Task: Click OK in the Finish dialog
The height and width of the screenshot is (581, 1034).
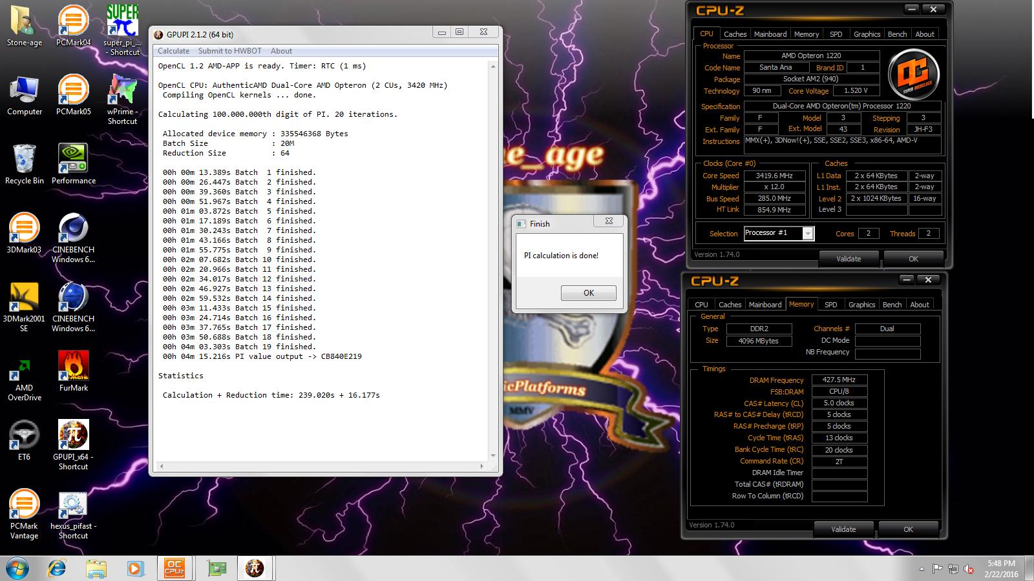Action: point(588,293)
